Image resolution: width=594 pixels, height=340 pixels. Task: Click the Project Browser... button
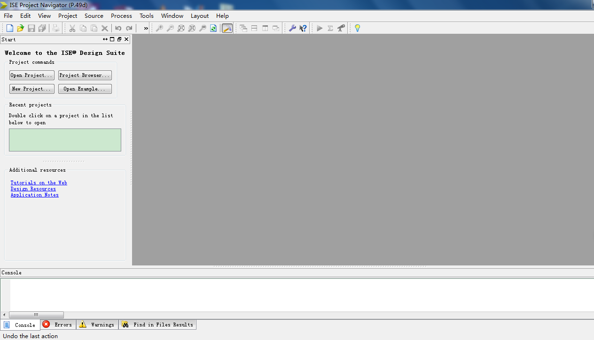pyautogui.click(x=85, y=75)
